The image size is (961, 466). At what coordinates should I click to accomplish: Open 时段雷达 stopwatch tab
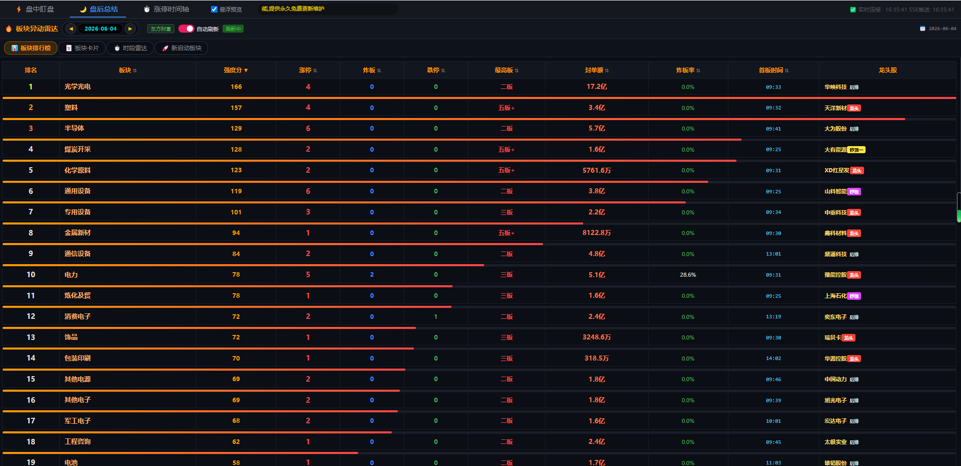(130, 48)
